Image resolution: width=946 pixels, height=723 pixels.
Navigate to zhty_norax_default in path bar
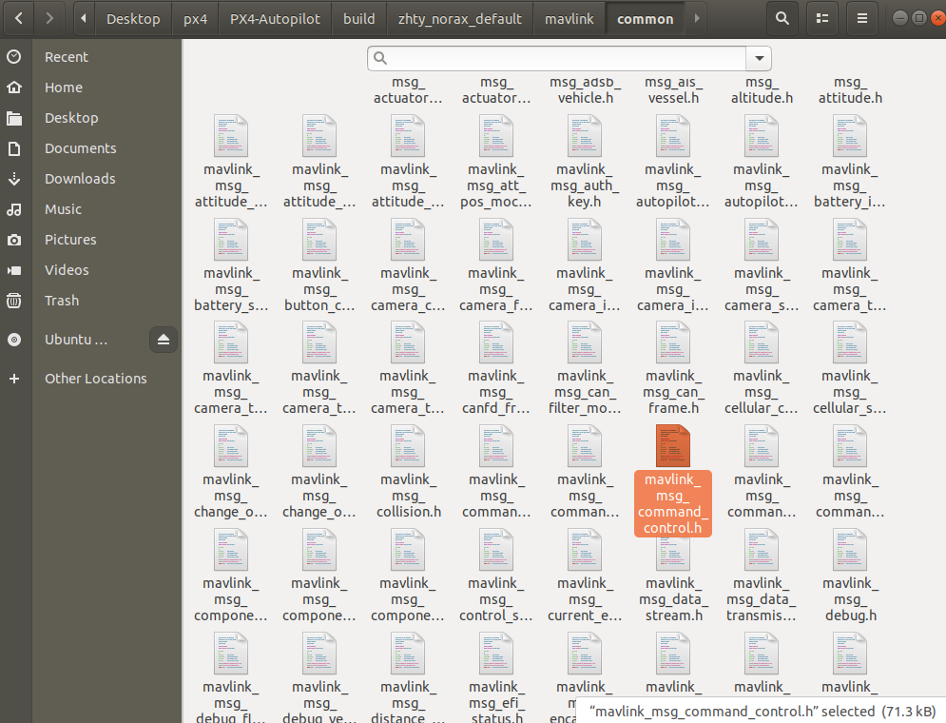(460, 19)
